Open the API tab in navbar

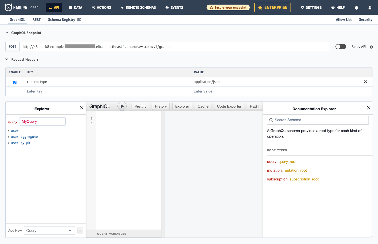coord(54,8)
